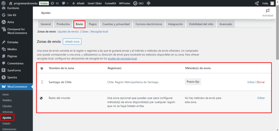Open FunnelKit in the admin bar
Image resolution: width=279 pixels, height=131 pixels.
pos(110,3)
